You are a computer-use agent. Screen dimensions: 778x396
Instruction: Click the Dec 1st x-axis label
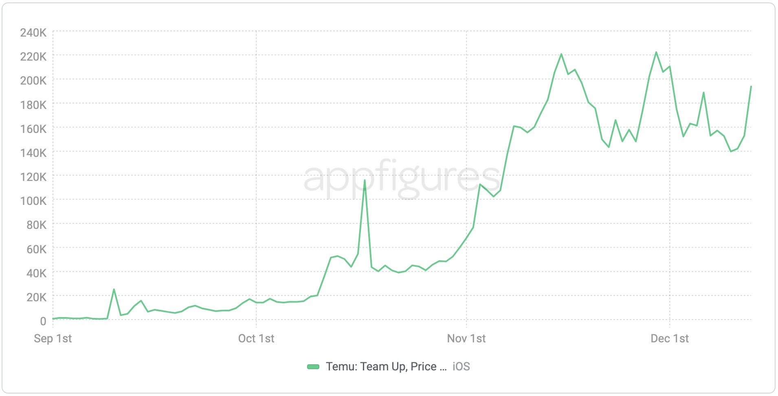pyautogui.click(x=670, y=339)
